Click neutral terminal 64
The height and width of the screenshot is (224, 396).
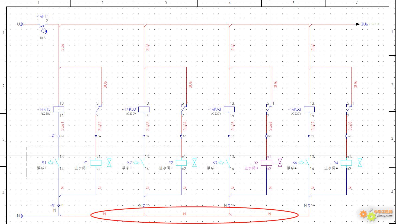pyautogui.click(x=309, y=205)
